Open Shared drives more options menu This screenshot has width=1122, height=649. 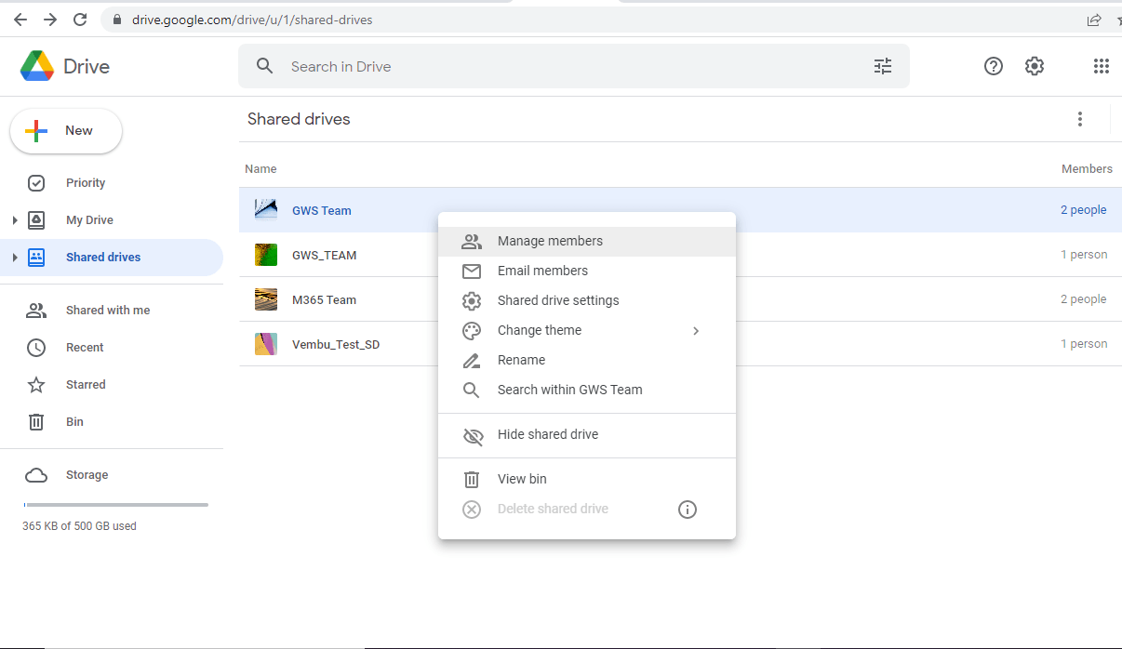click(x=1080, y=119)
